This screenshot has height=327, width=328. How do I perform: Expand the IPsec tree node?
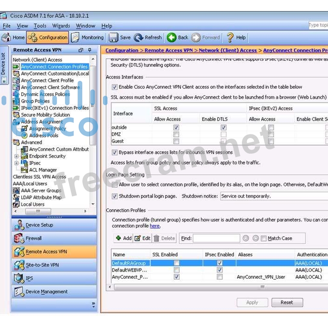tap(17, 163)
